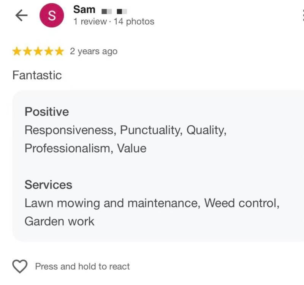Click the "Responsiveness, Punctuality, Quality" line
The height and width of the screenshot is (285, 304).
[x=125, y=130]
